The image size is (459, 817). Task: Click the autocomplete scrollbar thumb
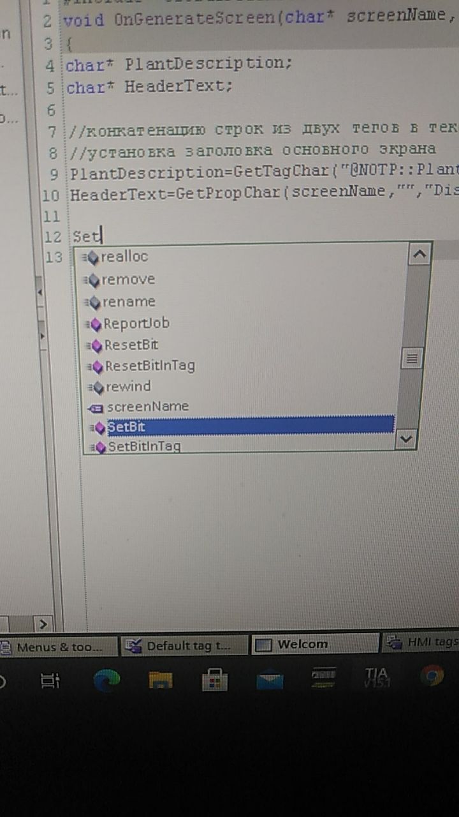(414, 358)
